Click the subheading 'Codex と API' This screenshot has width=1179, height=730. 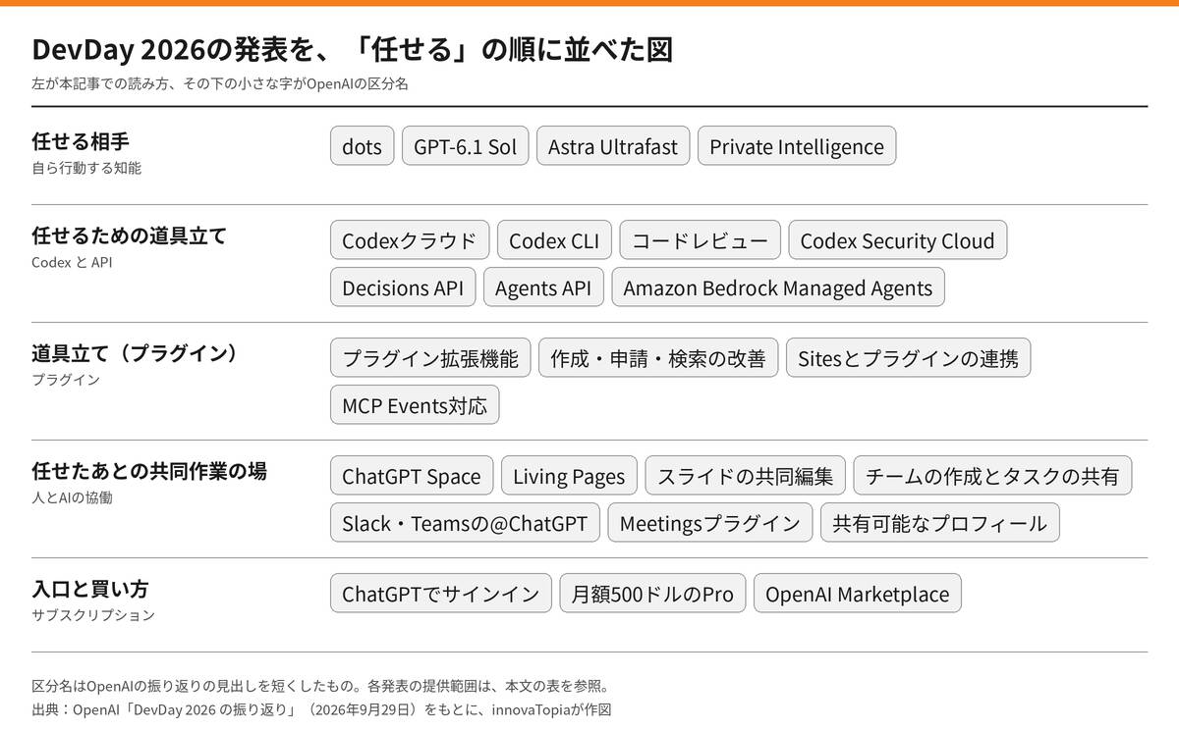click(72, 262)
